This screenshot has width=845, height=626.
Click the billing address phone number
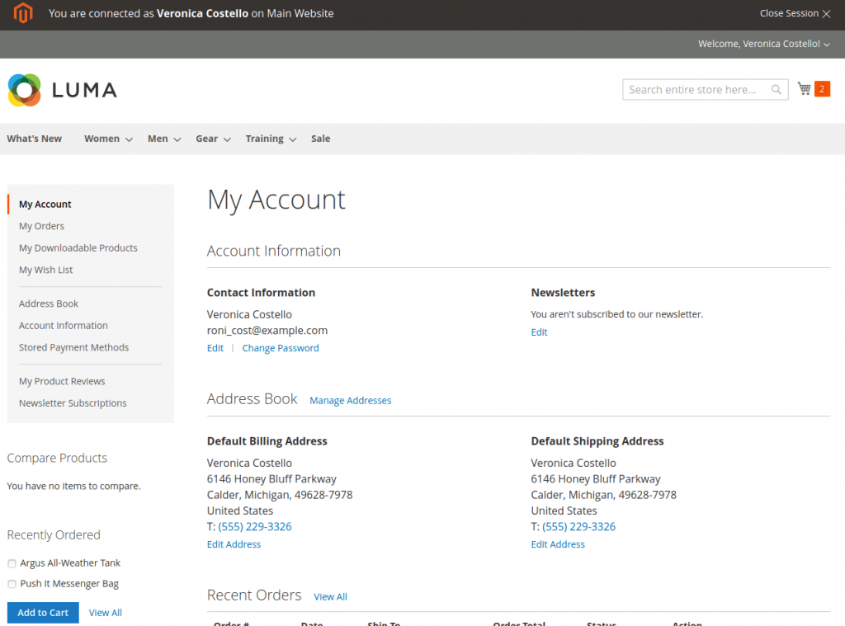[255, 526]
